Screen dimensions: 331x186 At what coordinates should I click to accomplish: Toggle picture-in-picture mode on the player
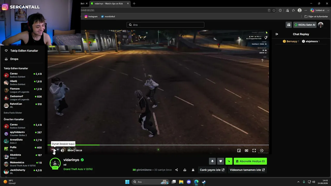tap(239, 150)
